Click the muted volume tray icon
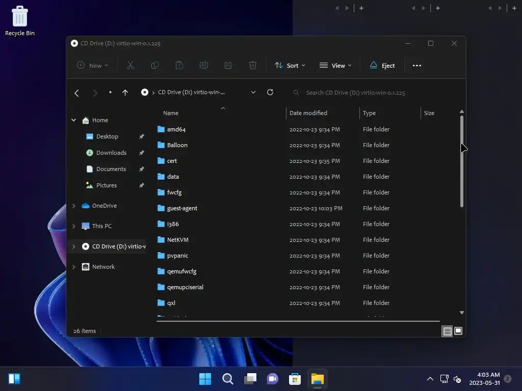Screen dimensions: 522x391 457,379
